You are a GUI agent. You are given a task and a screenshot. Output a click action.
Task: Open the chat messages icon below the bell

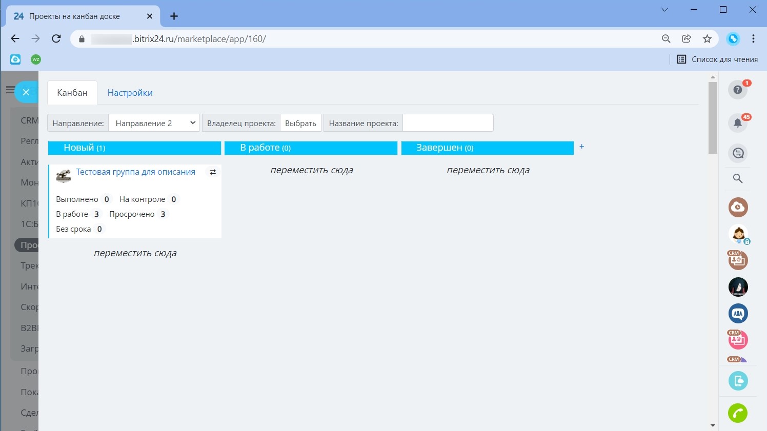(738, 153)
